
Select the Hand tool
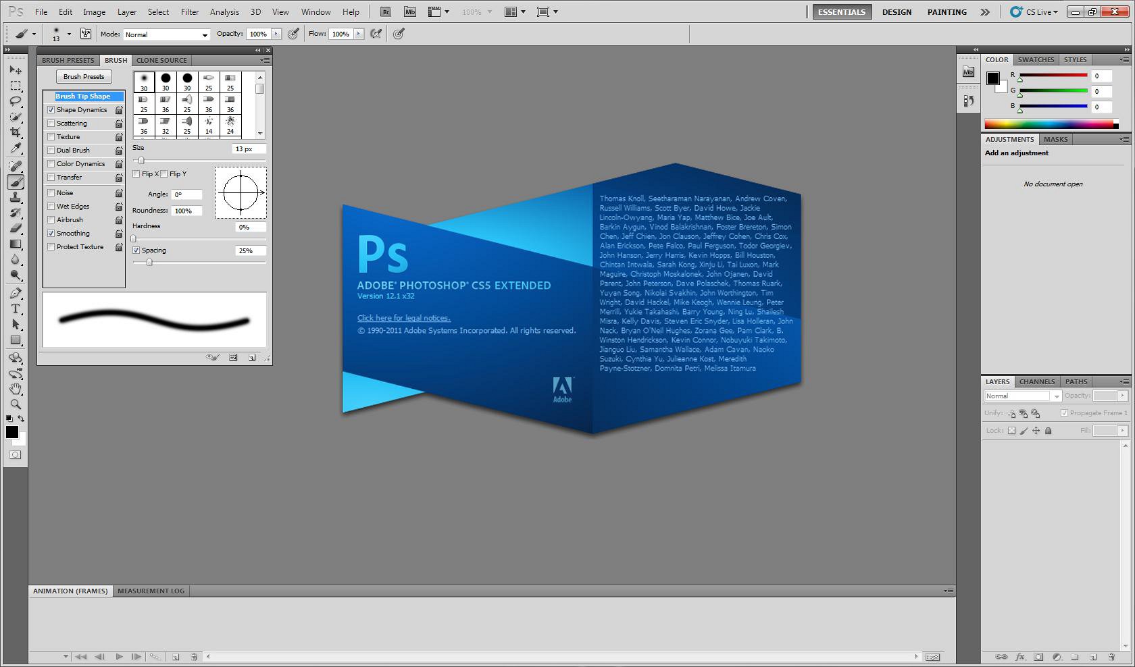[16, 389]
